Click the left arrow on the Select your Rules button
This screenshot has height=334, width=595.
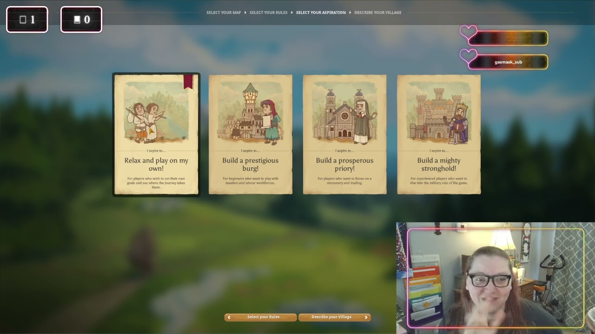(229, 317)
